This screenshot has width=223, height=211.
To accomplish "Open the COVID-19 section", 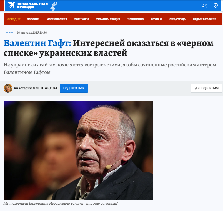I will point(156,19).
